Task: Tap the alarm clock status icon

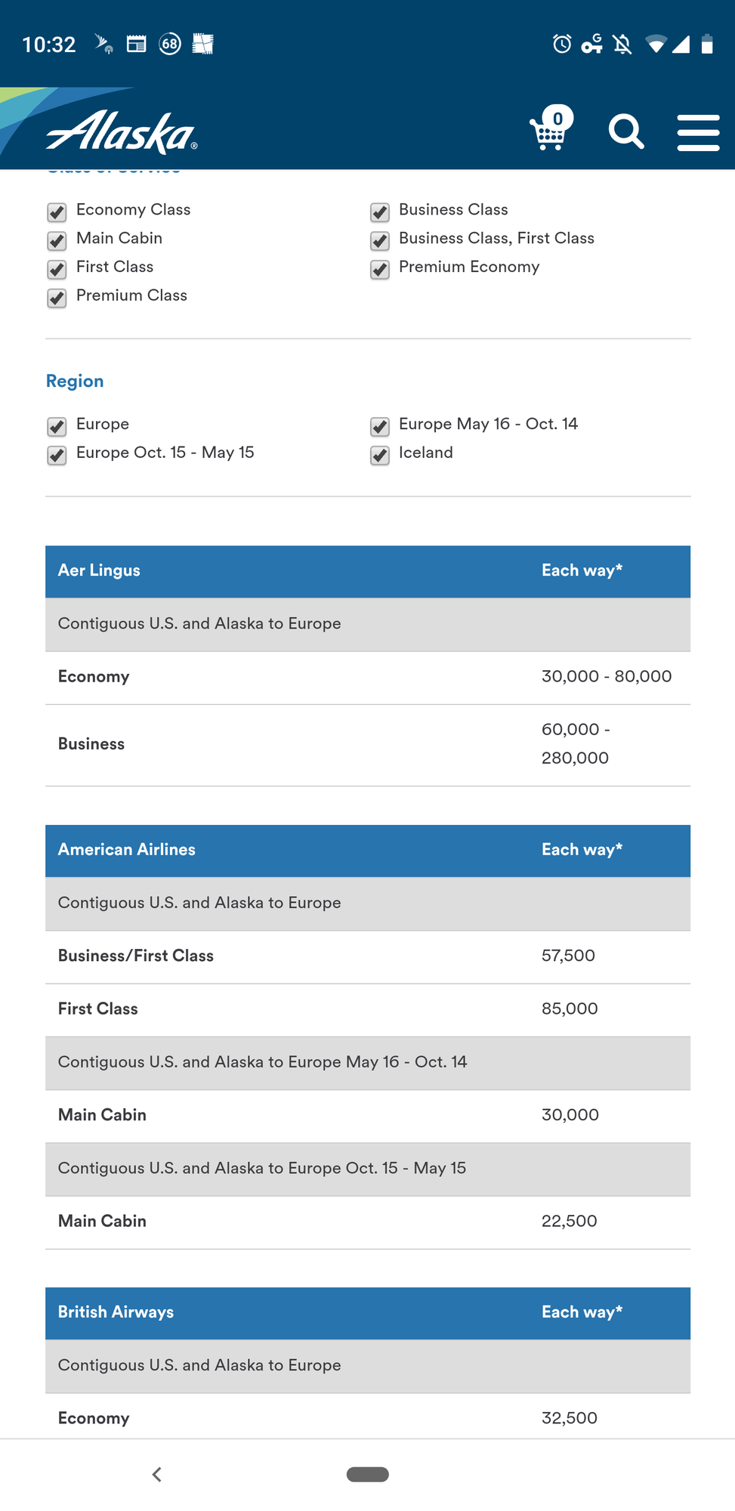Action: [562, 45]
